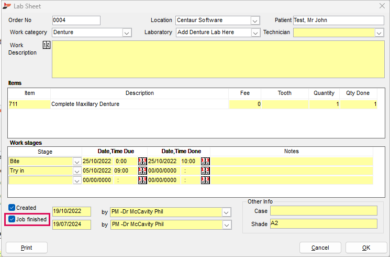Click the Stage column header
The width and height of the screenshot is (390, 257).
(45, 152)
